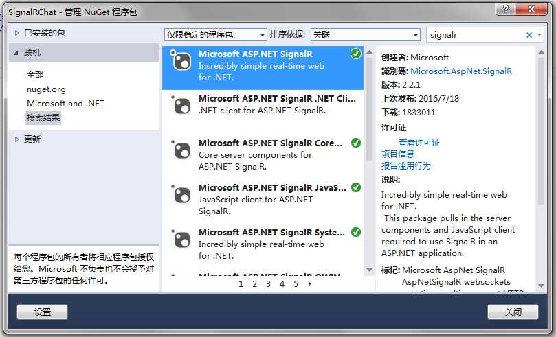Clear the signalr search text with X
Image resolution: width=556 pixels, height=337 pixels.
point(529,35)
